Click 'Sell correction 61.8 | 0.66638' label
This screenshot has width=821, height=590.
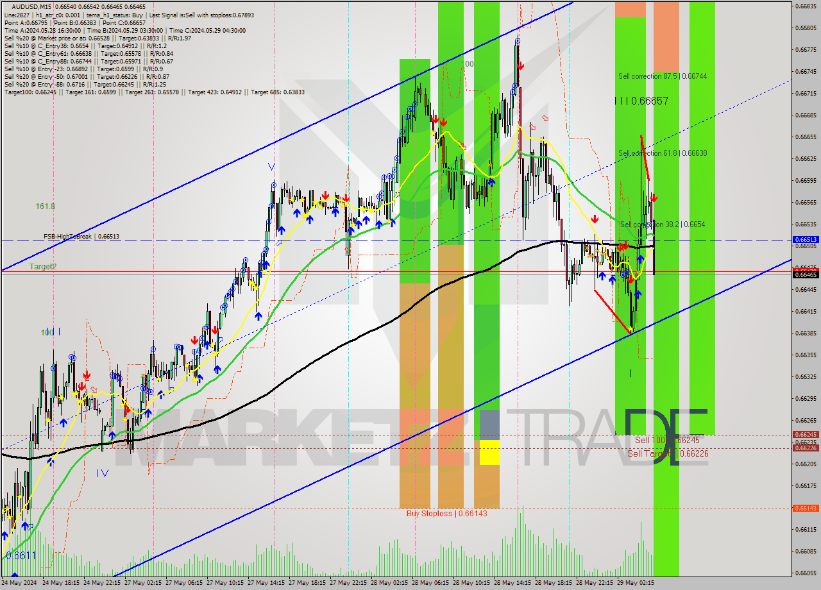[x=663, y=153]
